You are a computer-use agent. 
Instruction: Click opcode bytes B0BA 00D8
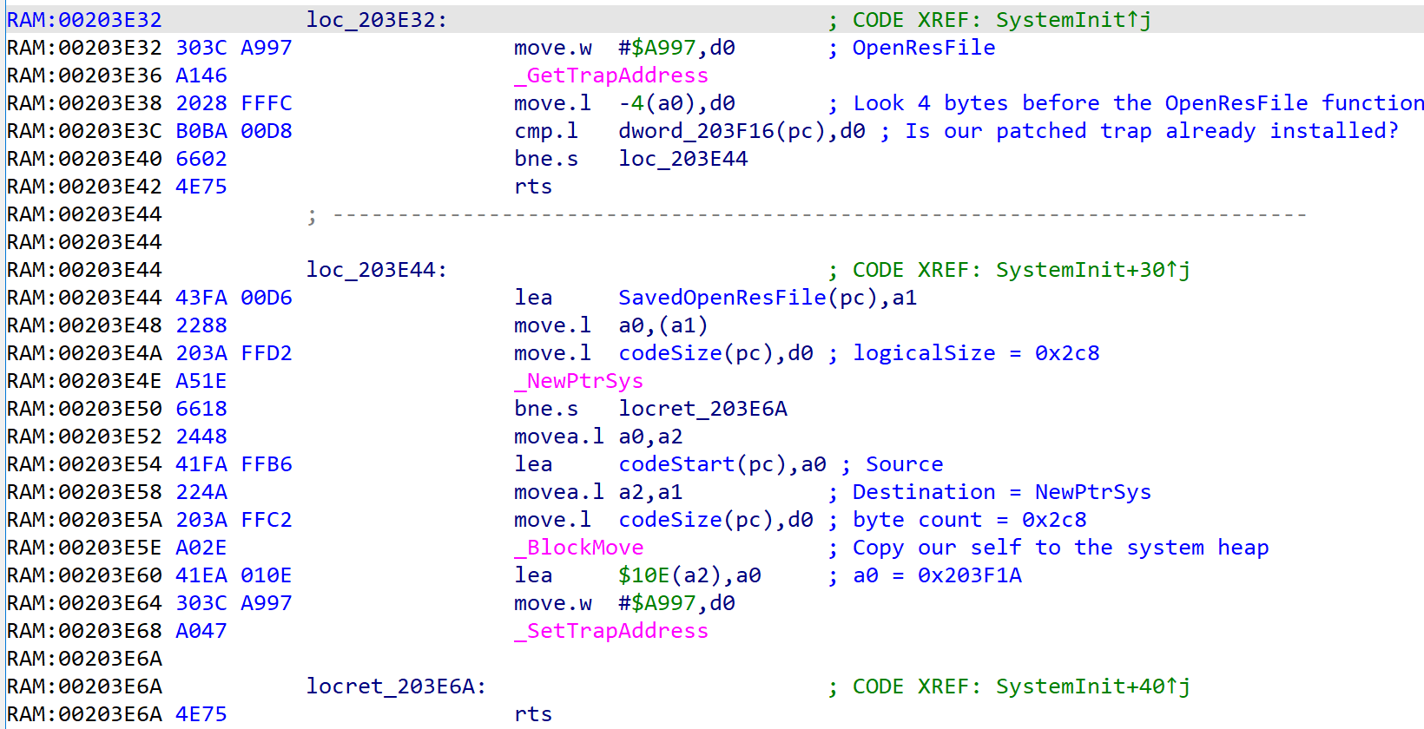tap(234, 131)
